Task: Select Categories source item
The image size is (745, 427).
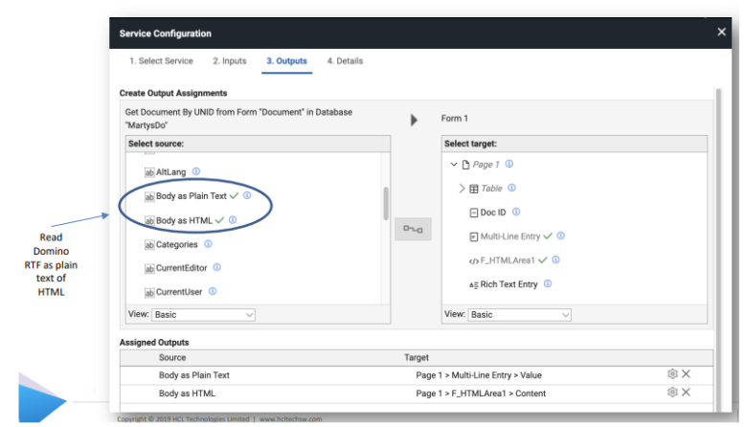Action: pos(177,244)
